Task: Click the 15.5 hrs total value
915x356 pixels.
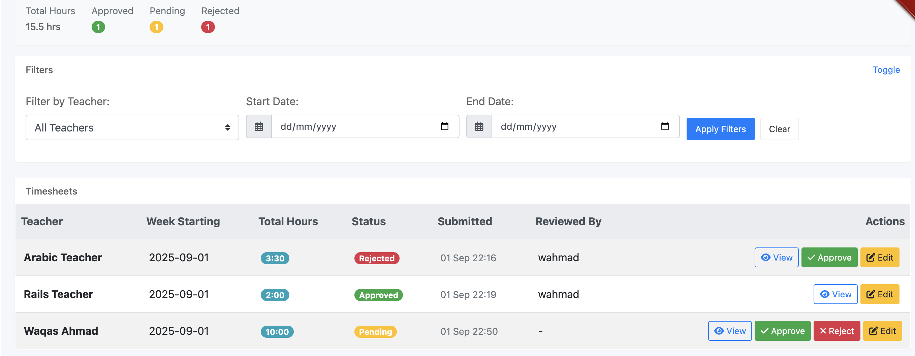Action: tap(43, 27)
